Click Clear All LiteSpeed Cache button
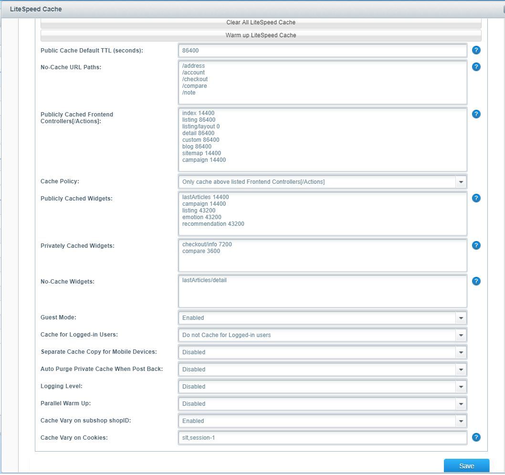 pos(261,23)
